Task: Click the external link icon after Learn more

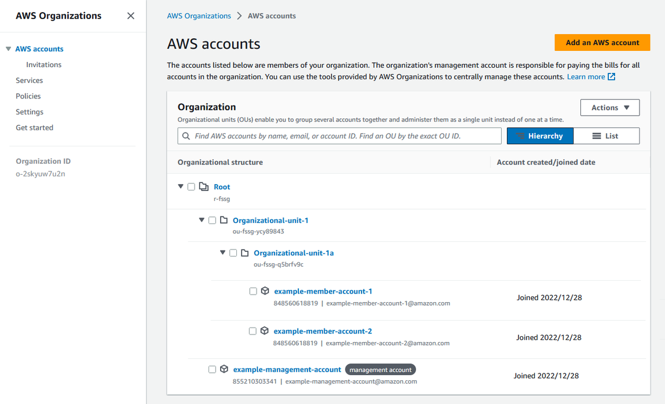Action: tap(612, 76)
